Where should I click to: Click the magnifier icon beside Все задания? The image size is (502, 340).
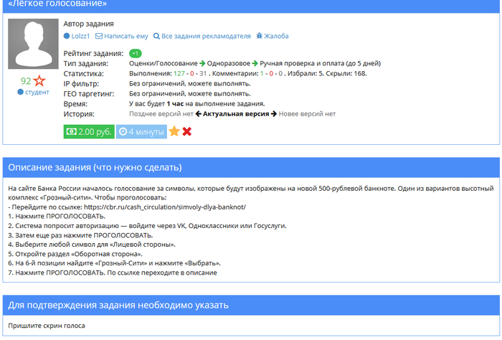tap(156, 36)
